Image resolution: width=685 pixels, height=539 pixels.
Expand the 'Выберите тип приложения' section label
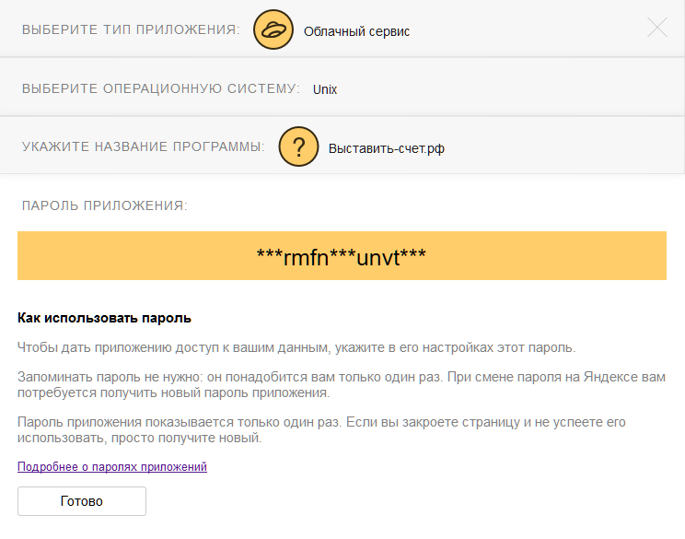click(x=131, y=29)
